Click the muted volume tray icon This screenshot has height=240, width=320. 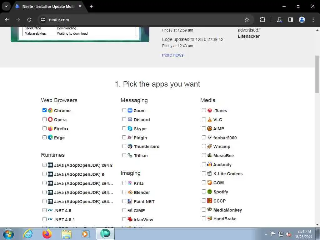coord(288,234)
